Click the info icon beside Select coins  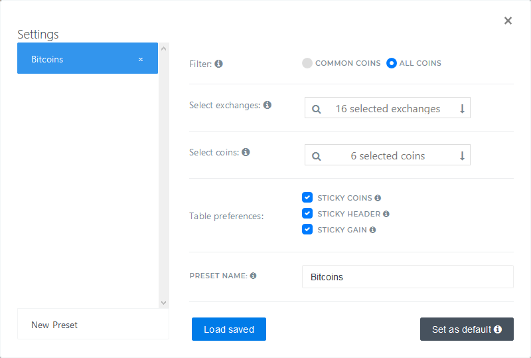point(246,152)
